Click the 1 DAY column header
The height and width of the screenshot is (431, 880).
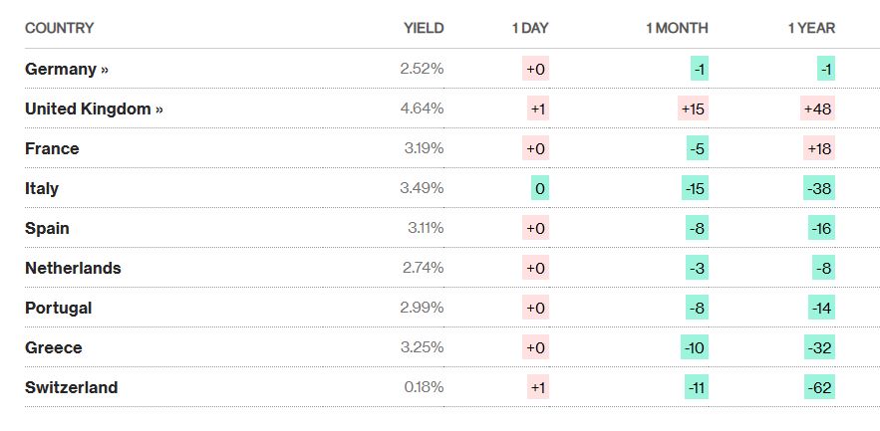(x=529, y=28)
